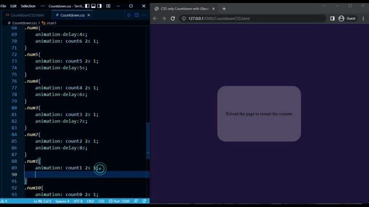Click line number 68 in gutter

pyautogui.click(x=14, y=28)
